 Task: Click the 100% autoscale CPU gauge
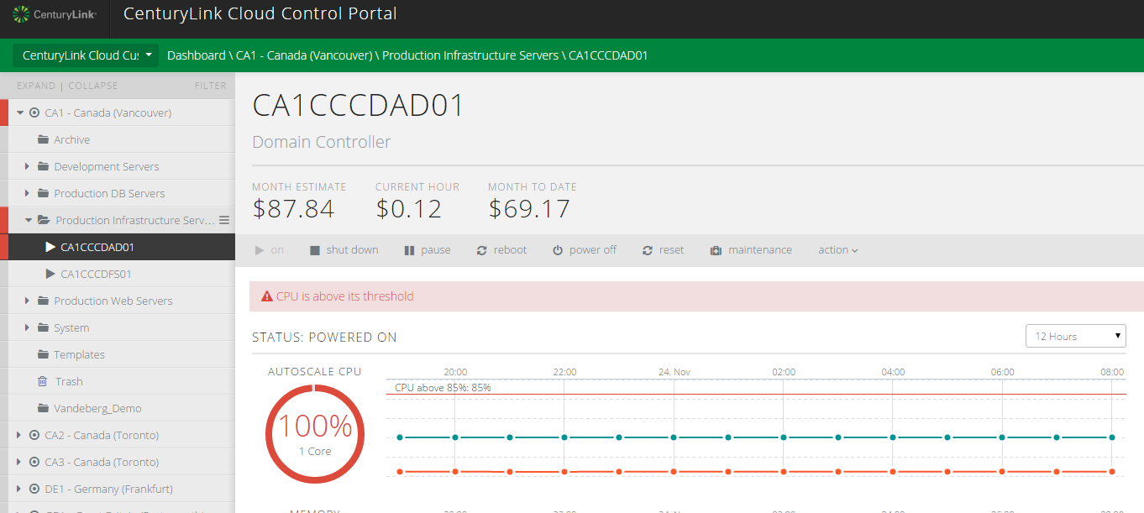pyautogui.click(x=315, y=434)
